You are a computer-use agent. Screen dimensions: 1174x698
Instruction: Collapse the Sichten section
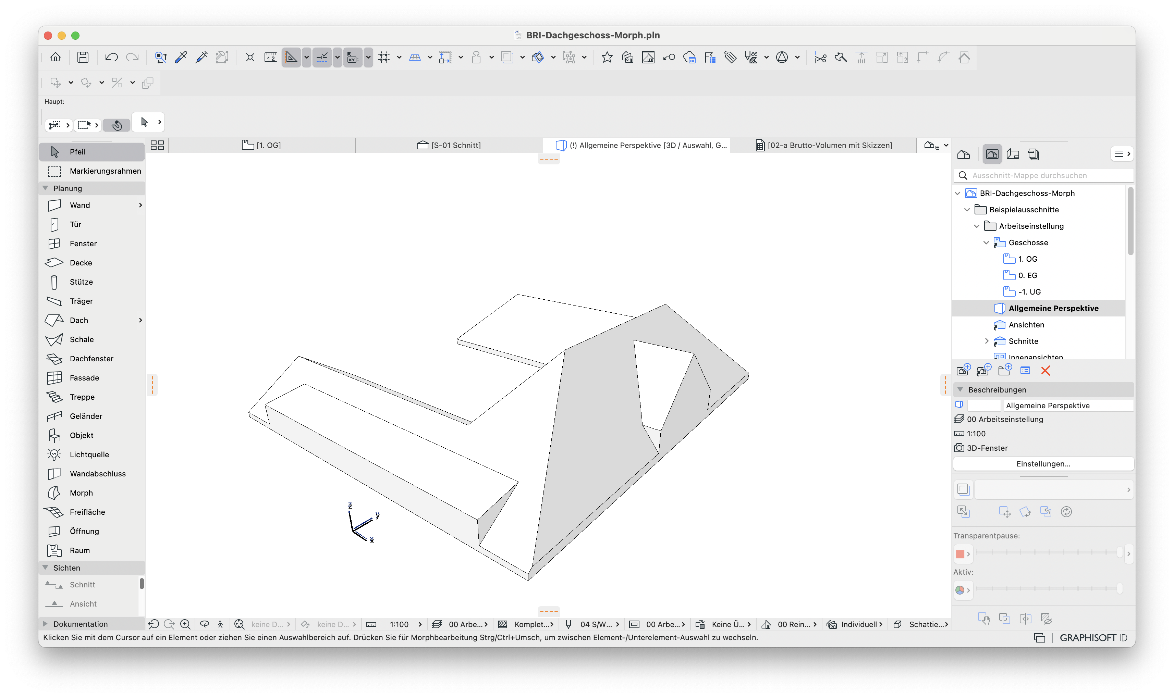point(46,568)
